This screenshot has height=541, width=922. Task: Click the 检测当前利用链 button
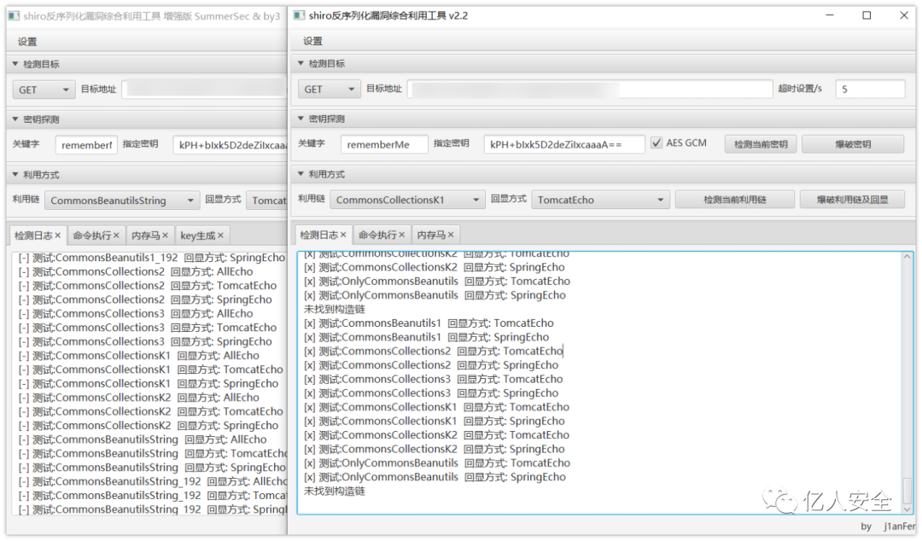point(734,201)
